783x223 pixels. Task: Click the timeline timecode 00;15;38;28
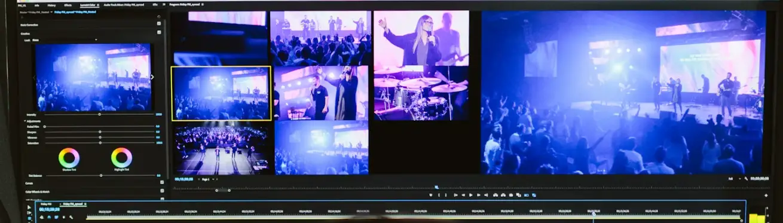click(x=49, y=210)
